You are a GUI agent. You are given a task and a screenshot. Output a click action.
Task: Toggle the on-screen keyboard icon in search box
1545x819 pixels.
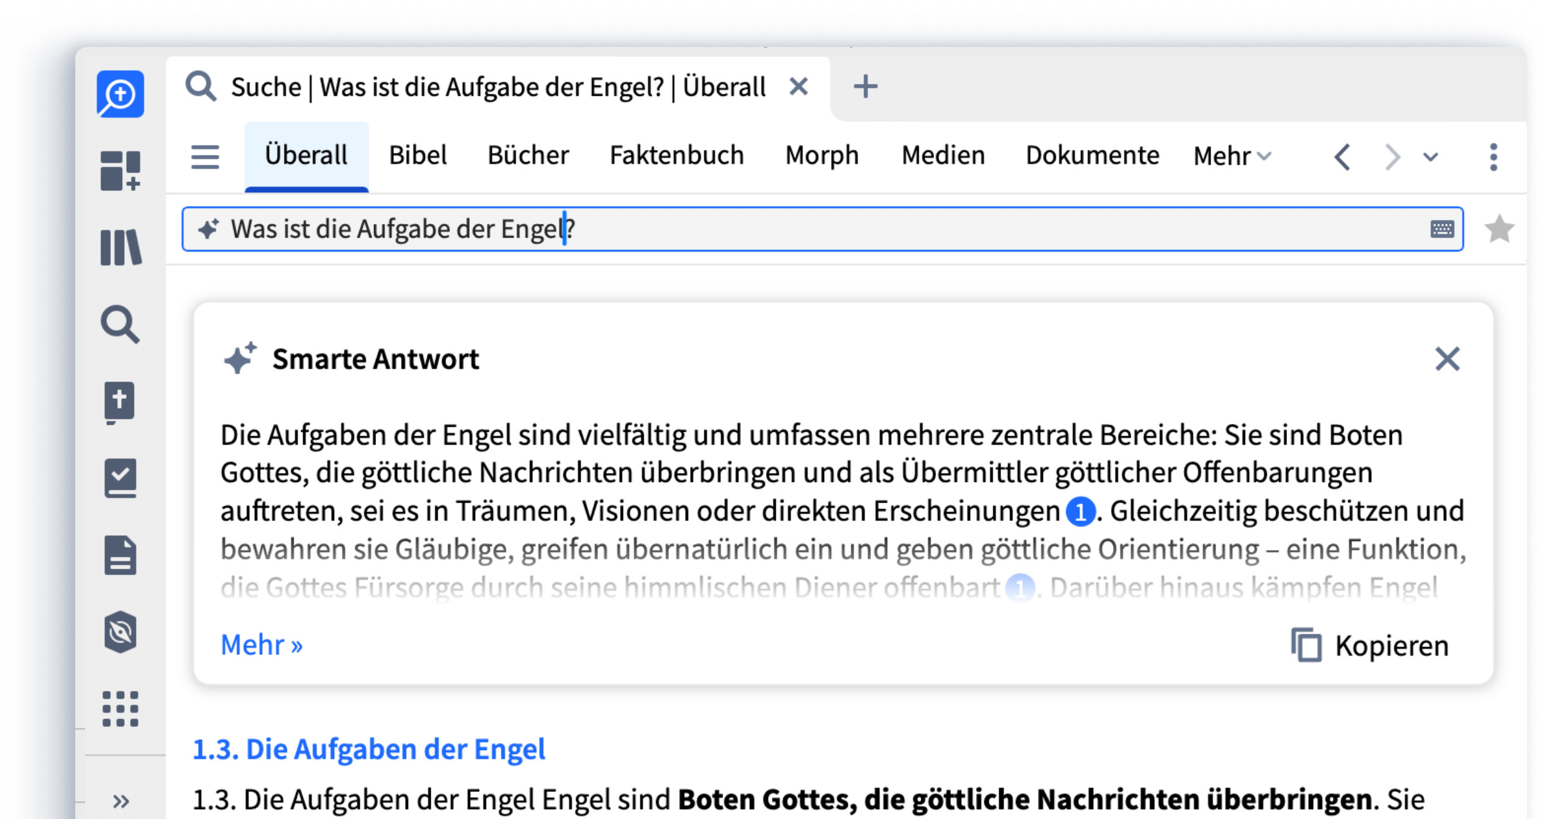1442,229
